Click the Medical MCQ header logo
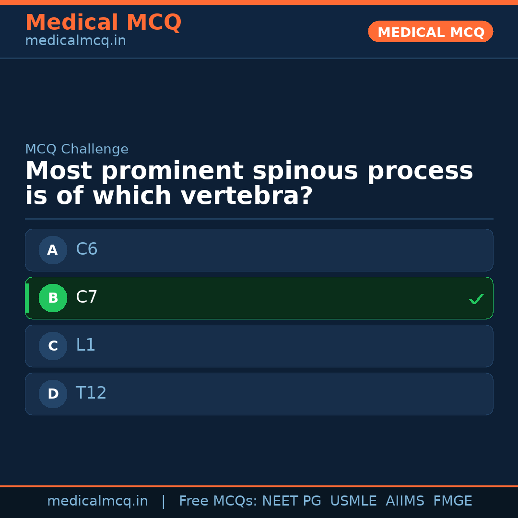This screenshot has width=518, height=518. tap(103, 23)
